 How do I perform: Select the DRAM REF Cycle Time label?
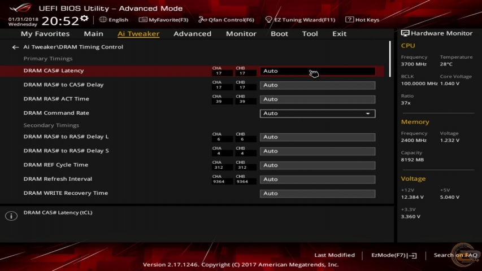(x=55, y=165)
